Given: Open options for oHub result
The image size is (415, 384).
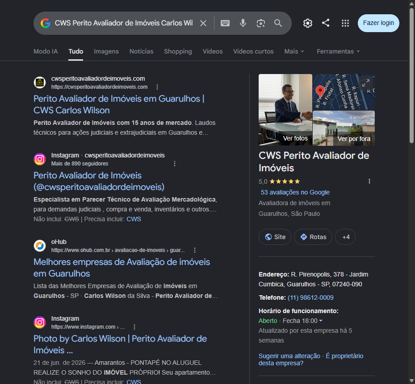Looking at the screenshot, I should click(x=195, y=250).
